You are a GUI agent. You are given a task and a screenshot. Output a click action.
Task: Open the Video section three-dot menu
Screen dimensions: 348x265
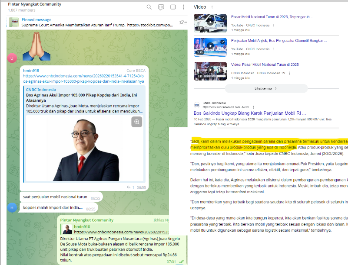coord(212,7)
